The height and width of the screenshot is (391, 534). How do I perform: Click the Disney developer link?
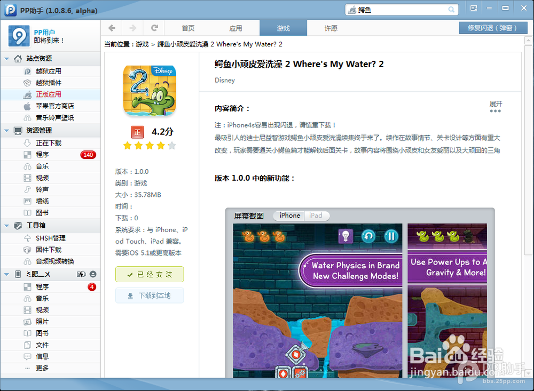pyautogui.click(x=224, y=80)
